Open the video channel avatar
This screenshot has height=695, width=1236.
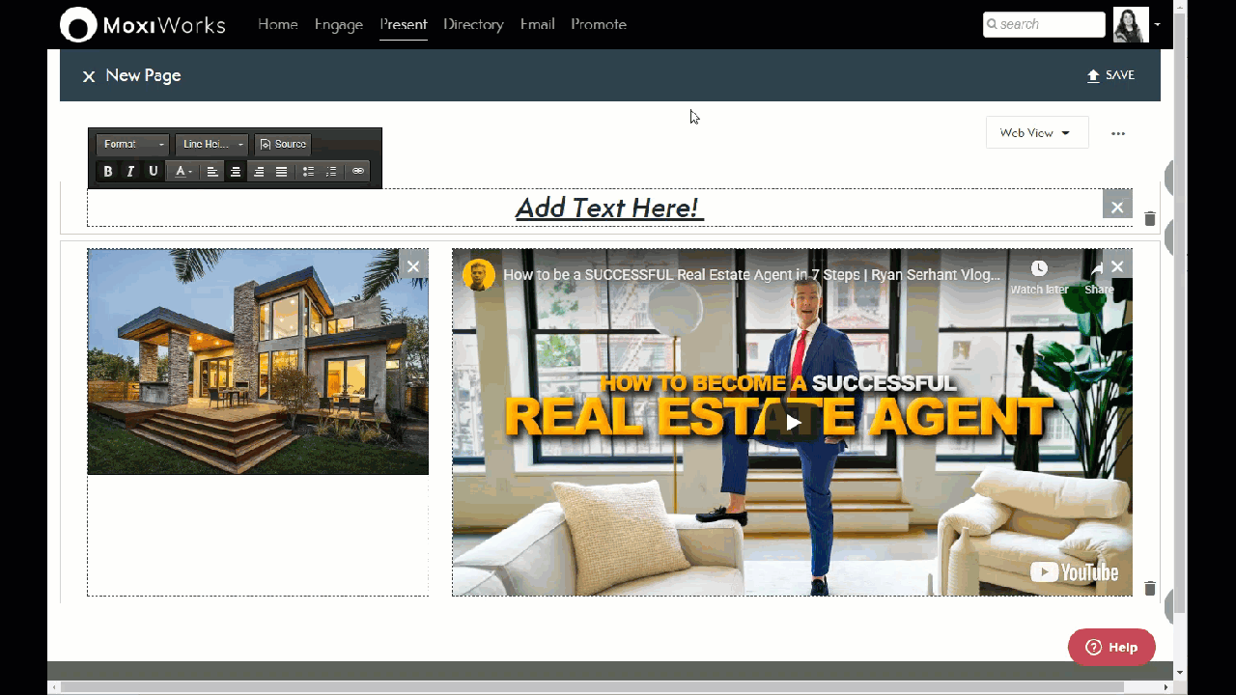point(479,275)
